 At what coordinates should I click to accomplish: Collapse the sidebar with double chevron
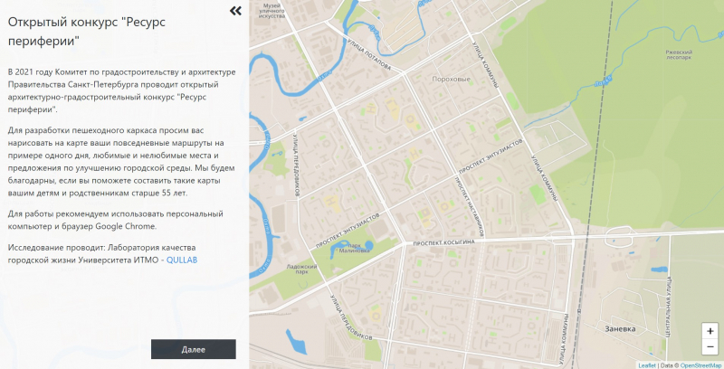235,11
